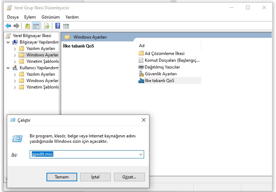Click the Komut Dosyaları script icon
The width and height of the screenshot is (276, 192).
[141, 60]
